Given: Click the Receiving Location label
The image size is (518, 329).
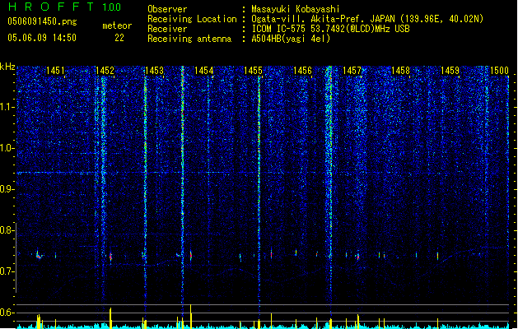Looking at the screenshot, I should pos(192,19).
